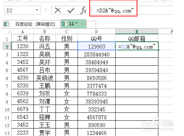Viewport: 184px width, 136px height.
Task: Select QQ number cell 38393945
Action: 96,101
